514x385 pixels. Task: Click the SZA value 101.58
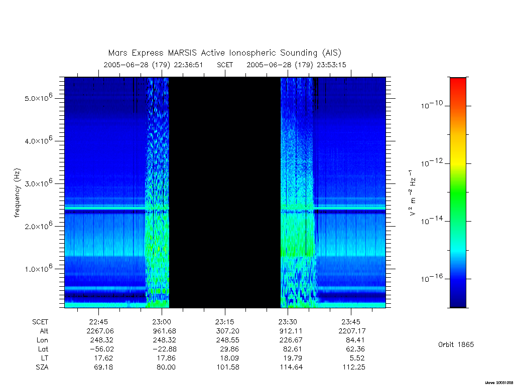(228, 367)
